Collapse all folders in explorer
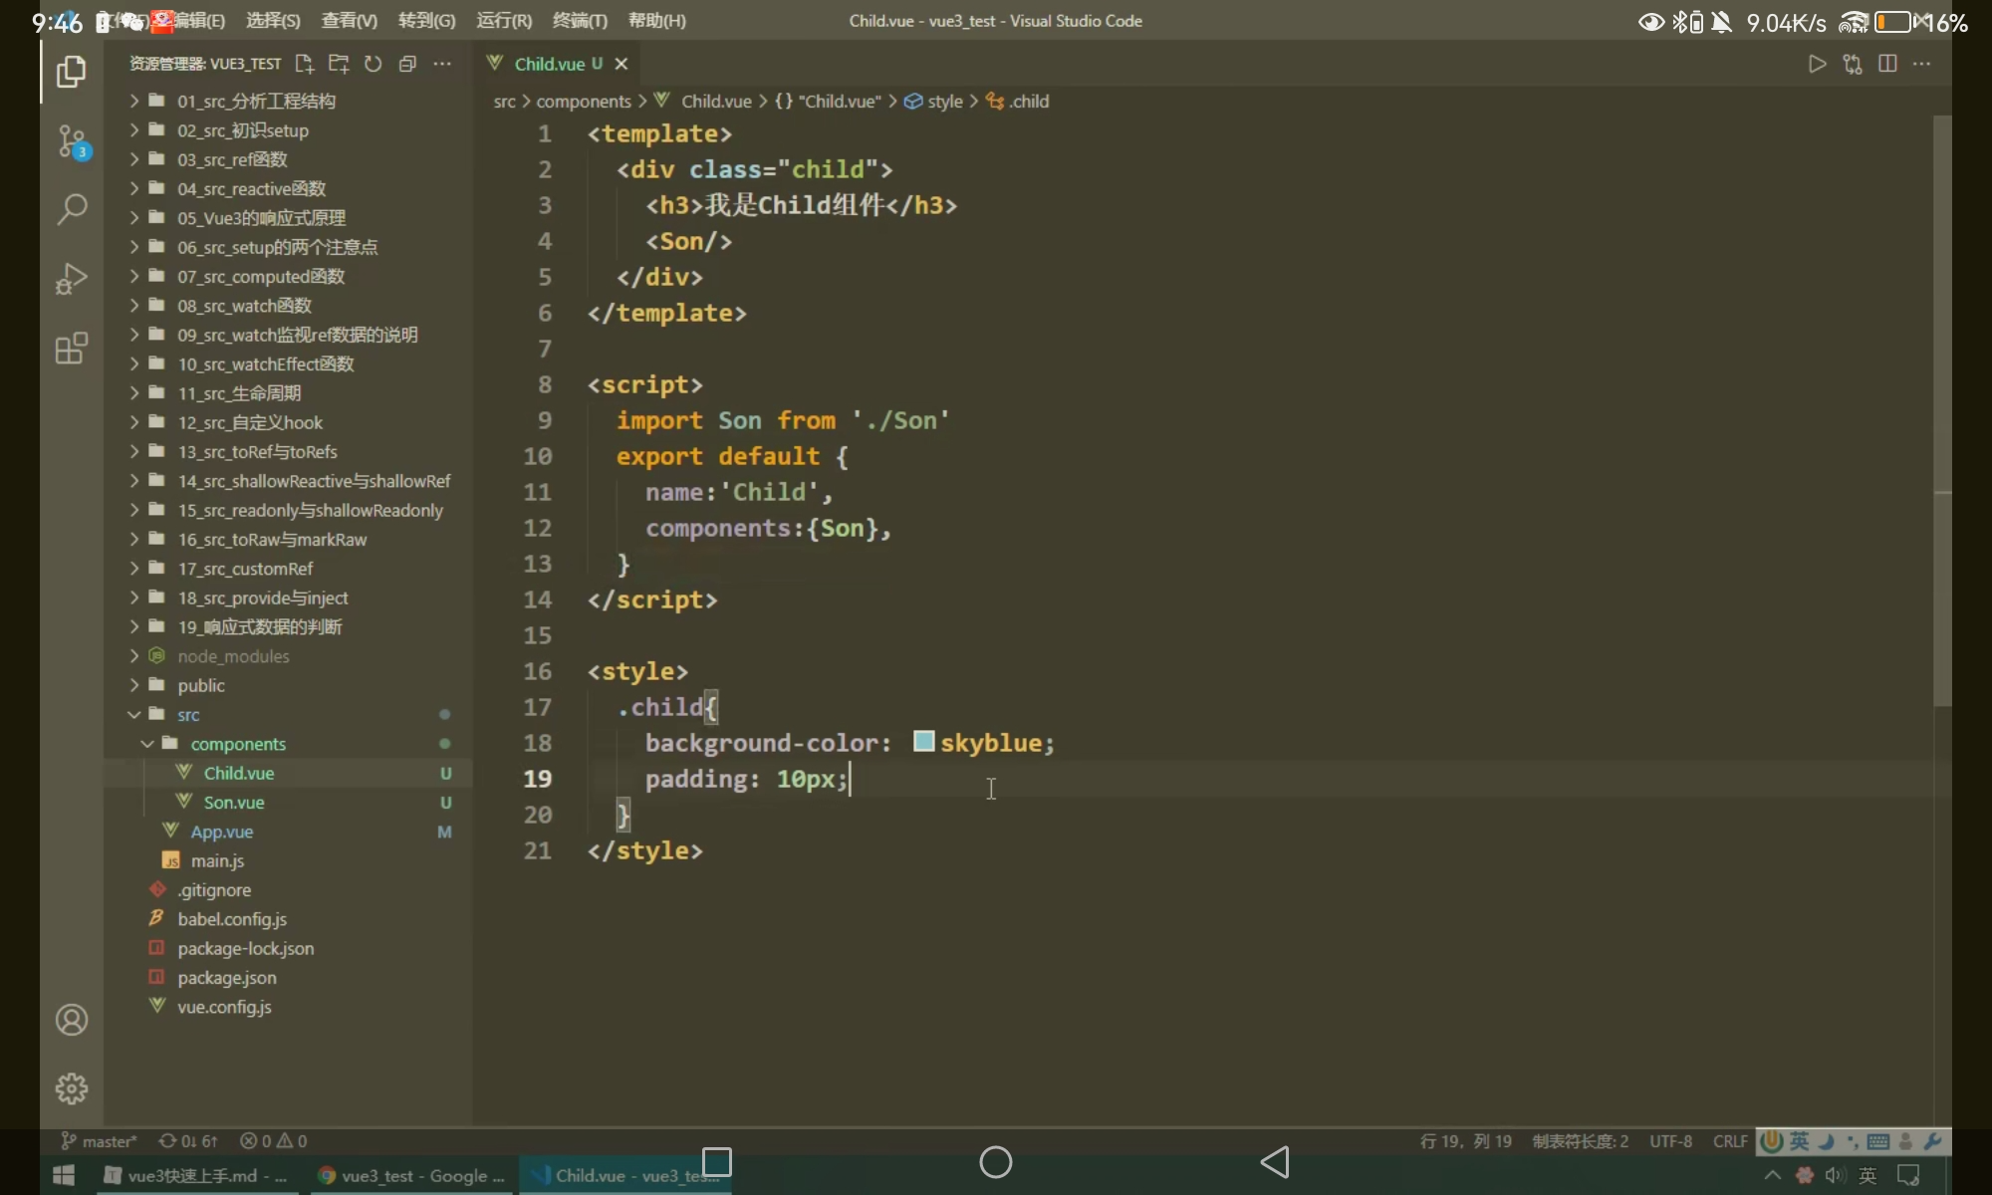The width and height of the screenshot is (1992, 1195). pyautogui.click(x=407, y=64)
